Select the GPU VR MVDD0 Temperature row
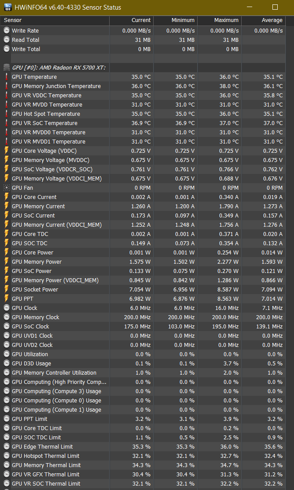294x490 pixels. click(x=143, y=133)
